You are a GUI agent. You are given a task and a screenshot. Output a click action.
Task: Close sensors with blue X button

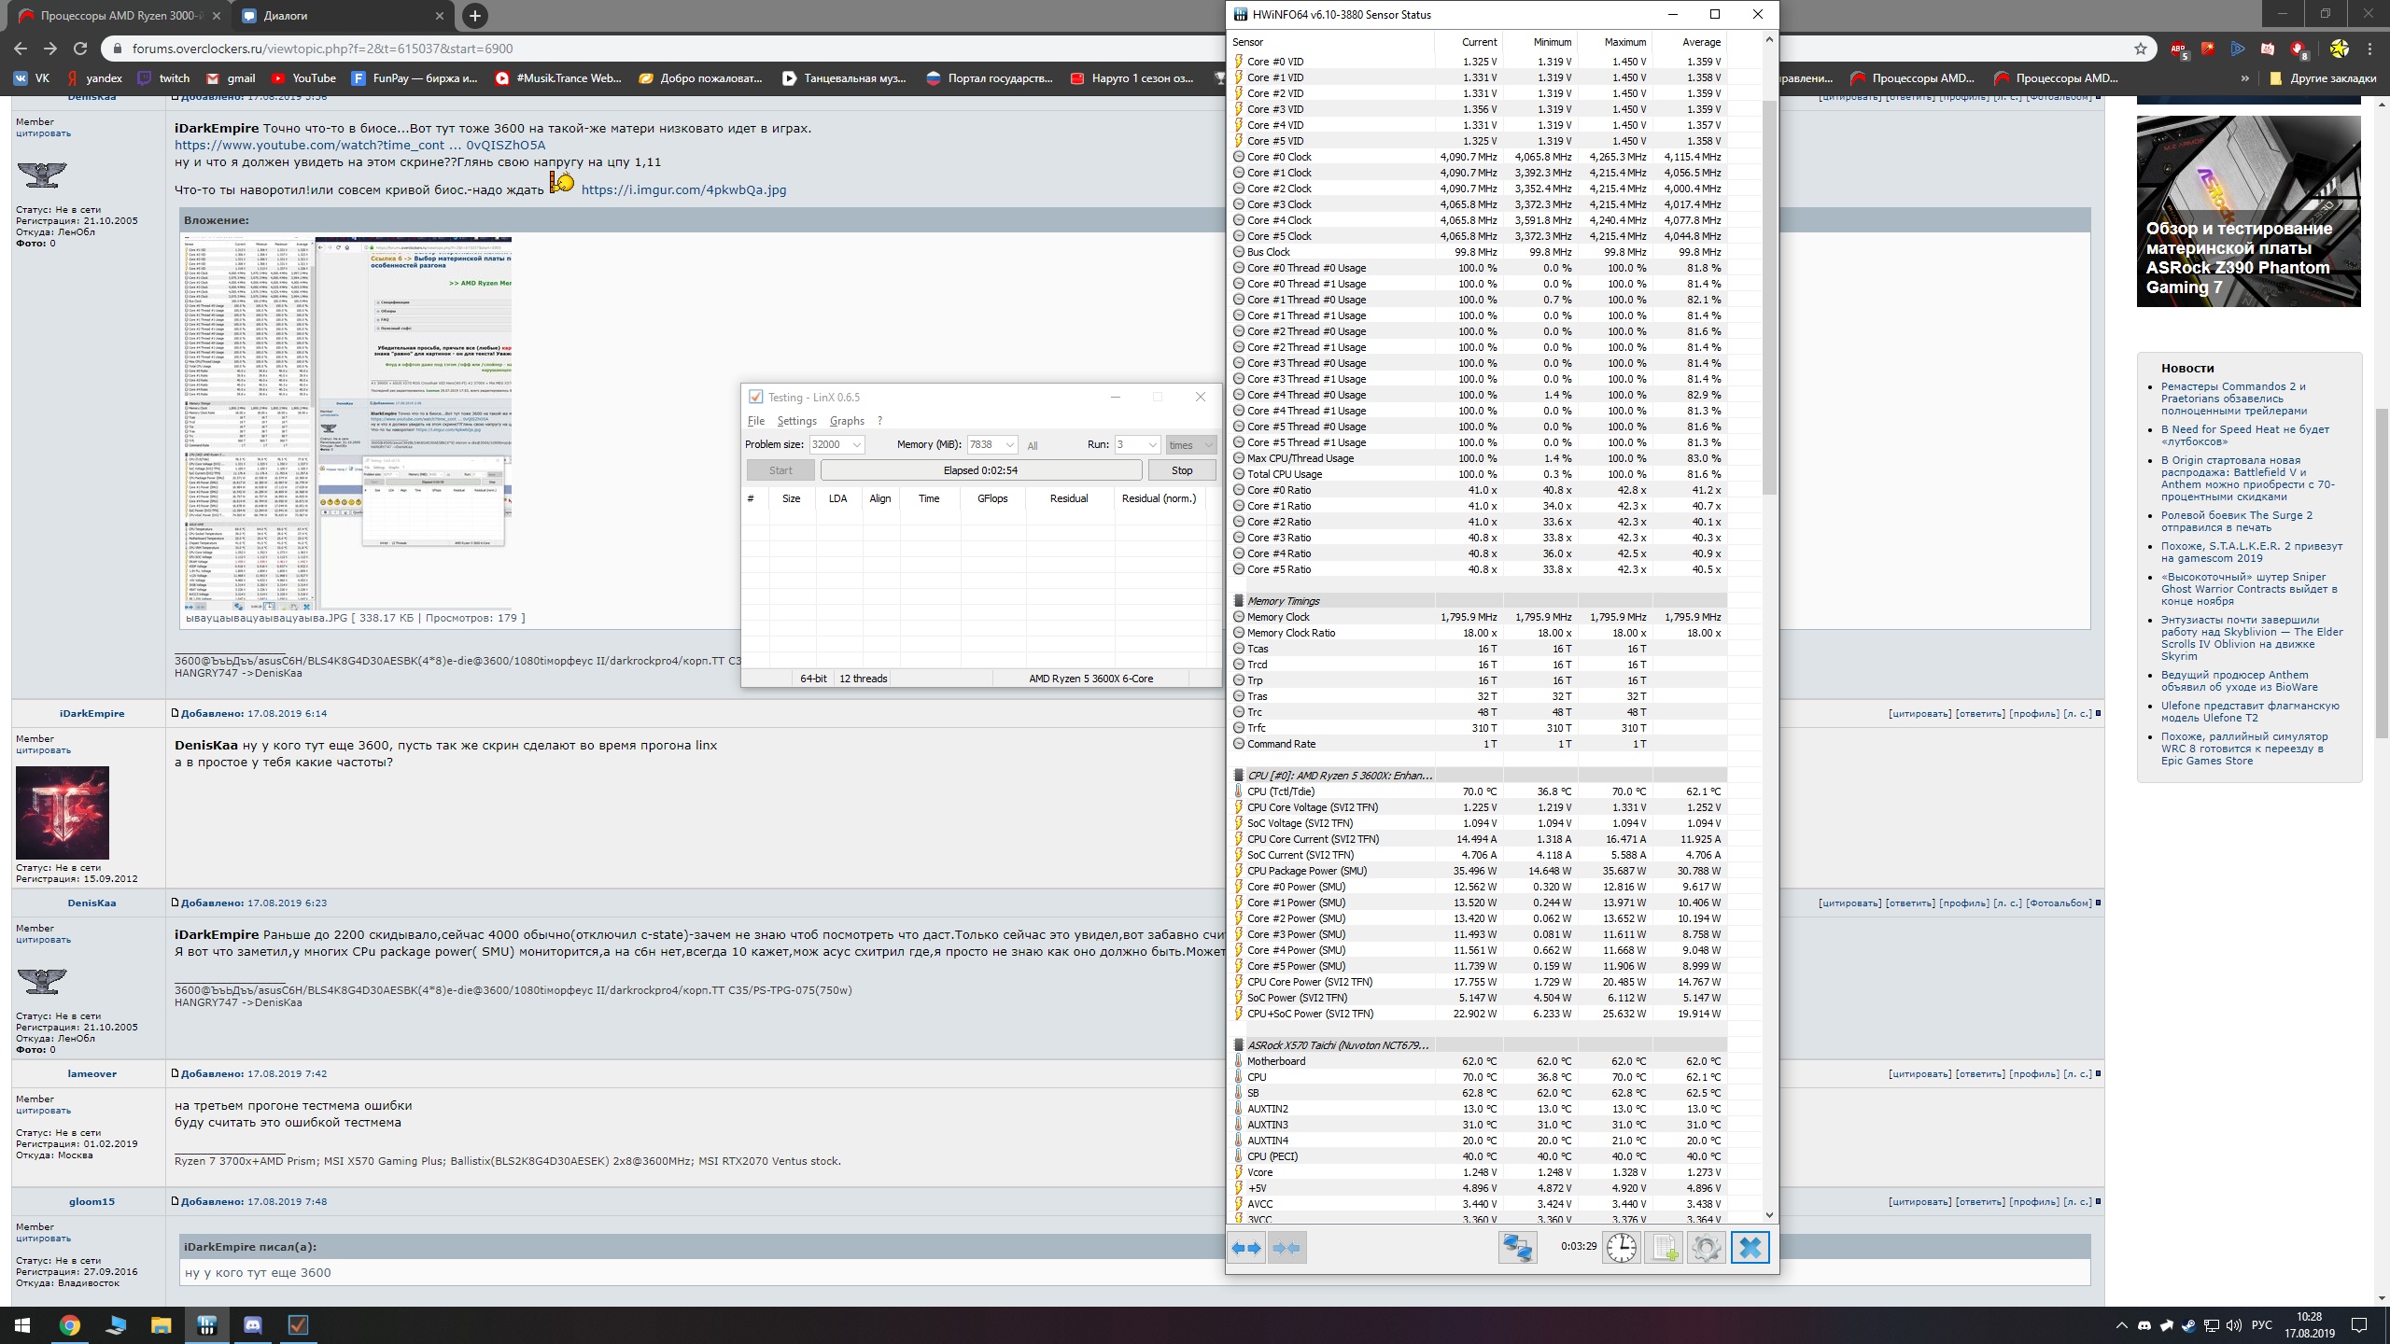click(1750, 1248)
